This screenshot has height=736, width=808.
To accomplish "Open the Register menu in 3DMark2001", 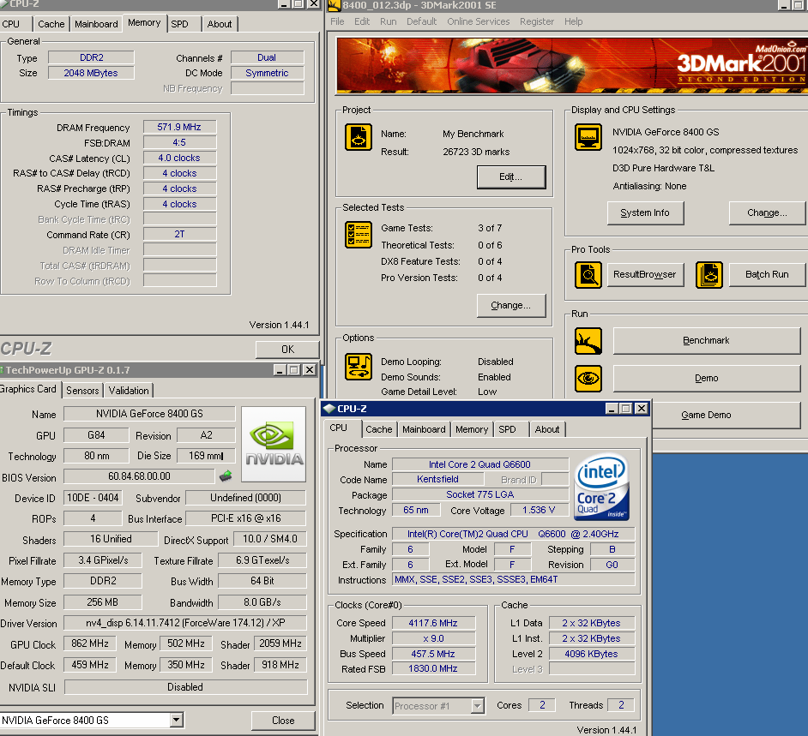I will pos(537,21).
